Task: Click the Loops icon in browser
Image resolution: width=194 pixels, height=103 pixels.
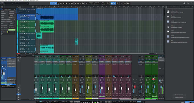Action: click(x=168, y=22)
